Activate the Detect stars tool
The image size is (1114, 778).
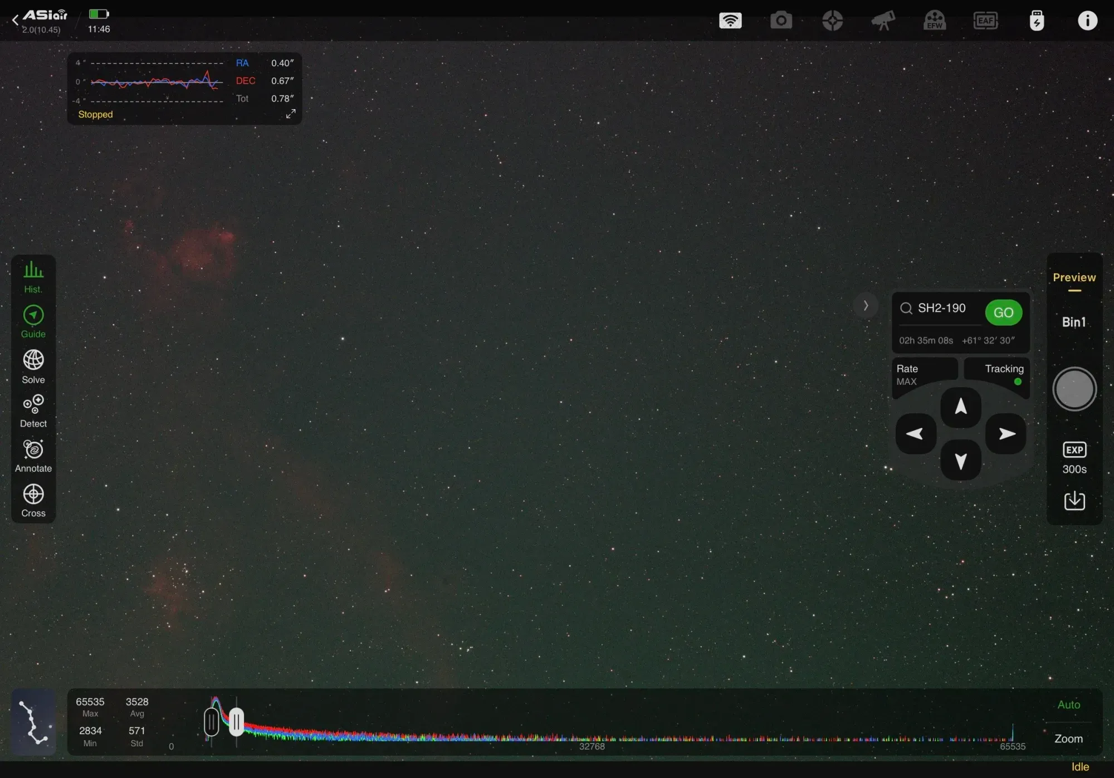tap(33, 411)
